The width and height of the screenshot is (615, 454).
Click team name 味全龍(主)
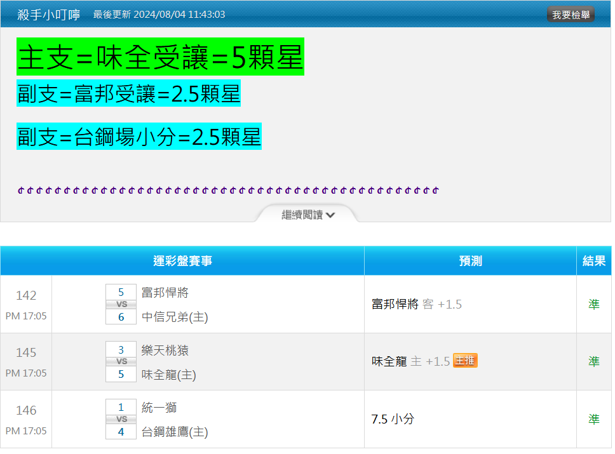click(x=168, y=375)
